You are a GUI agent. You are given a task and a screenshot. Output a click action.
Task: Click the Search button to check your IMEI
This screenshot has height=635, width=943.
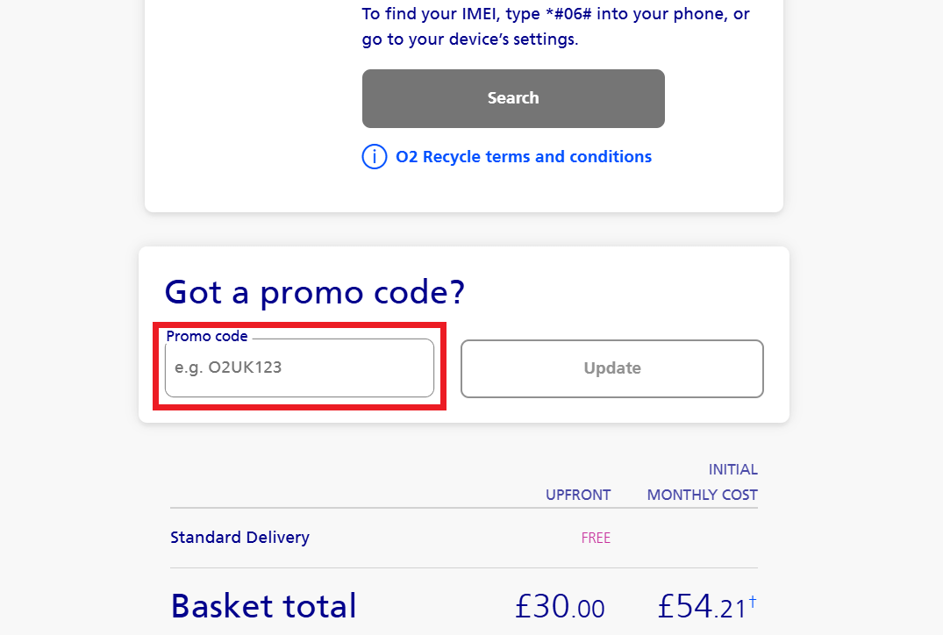pyautogui.click(x=513, y=98)
